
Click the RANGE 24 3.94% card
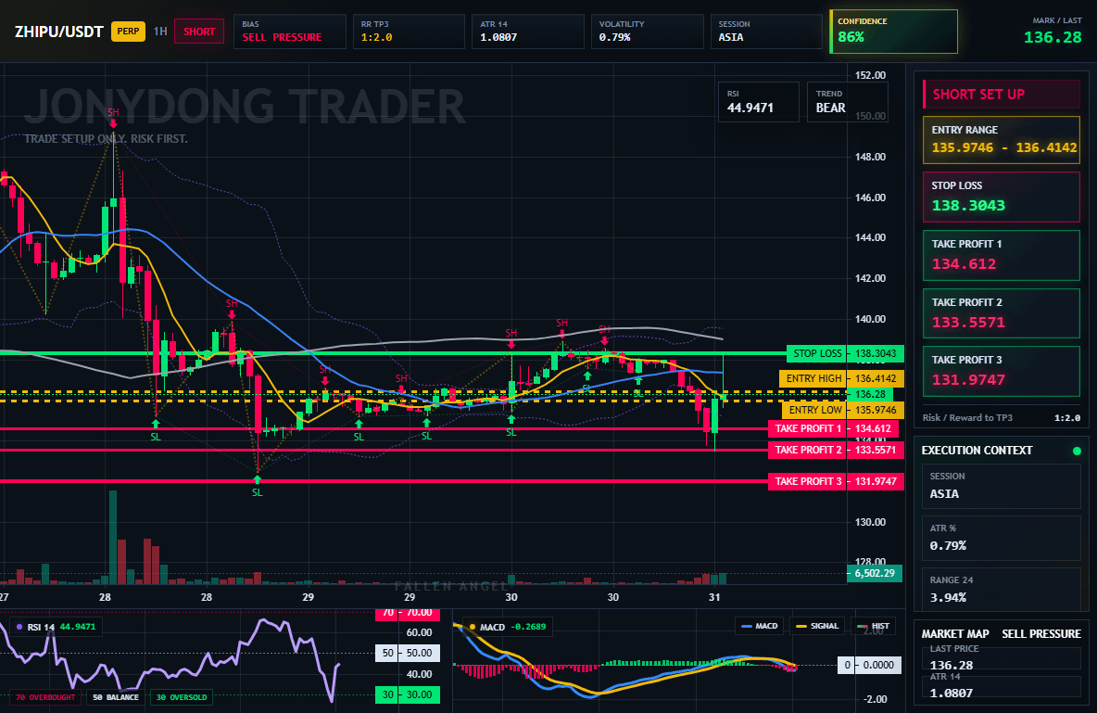tap(1002, 590)
